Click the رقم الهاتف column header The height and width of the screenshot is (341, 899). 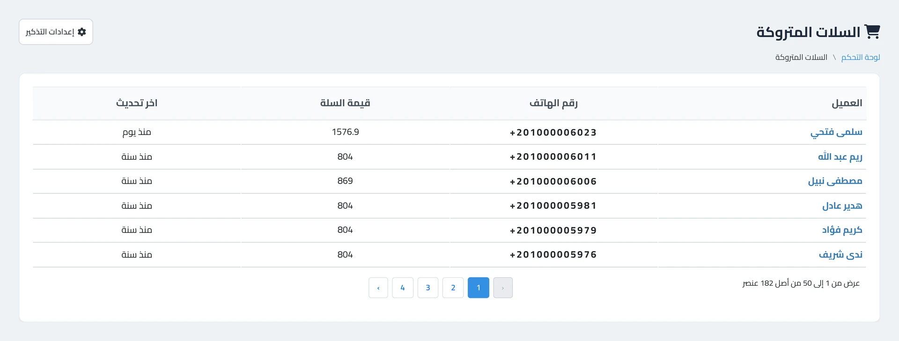click(x=553, y=103)
